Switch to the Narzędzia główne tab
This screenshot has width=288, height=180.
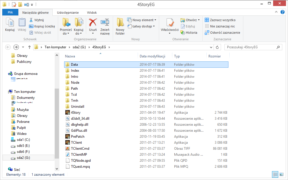[35, 13]
